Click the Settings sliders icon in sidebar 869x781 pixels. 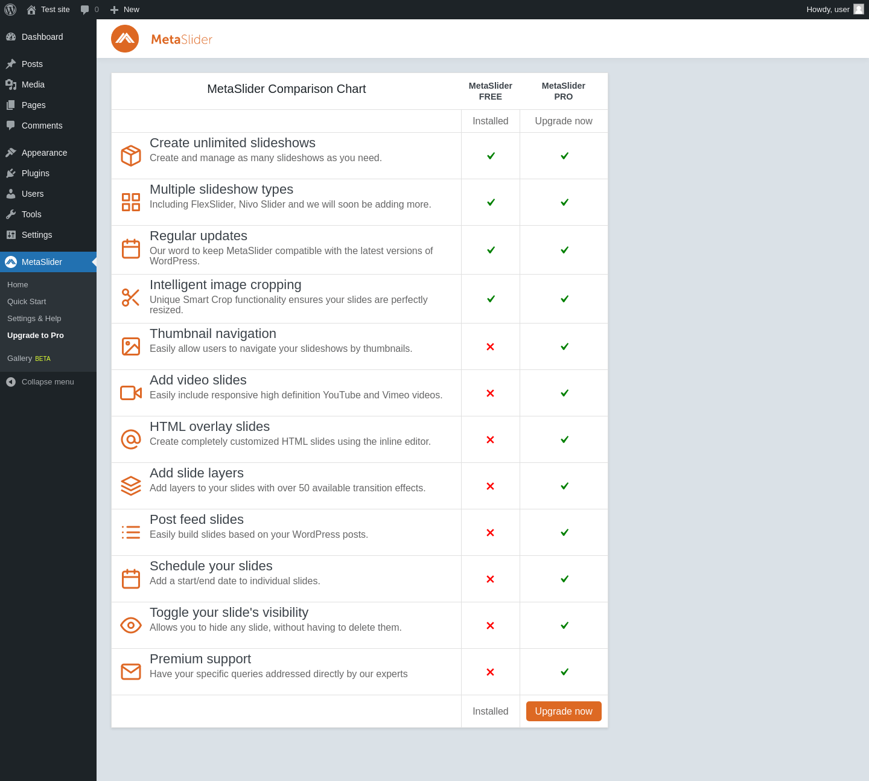[x=11, y=235]
